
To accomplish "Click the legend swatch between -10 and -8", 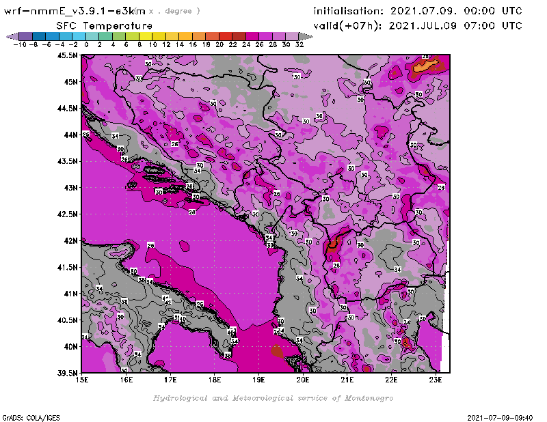I will click(x=26, y=36).
